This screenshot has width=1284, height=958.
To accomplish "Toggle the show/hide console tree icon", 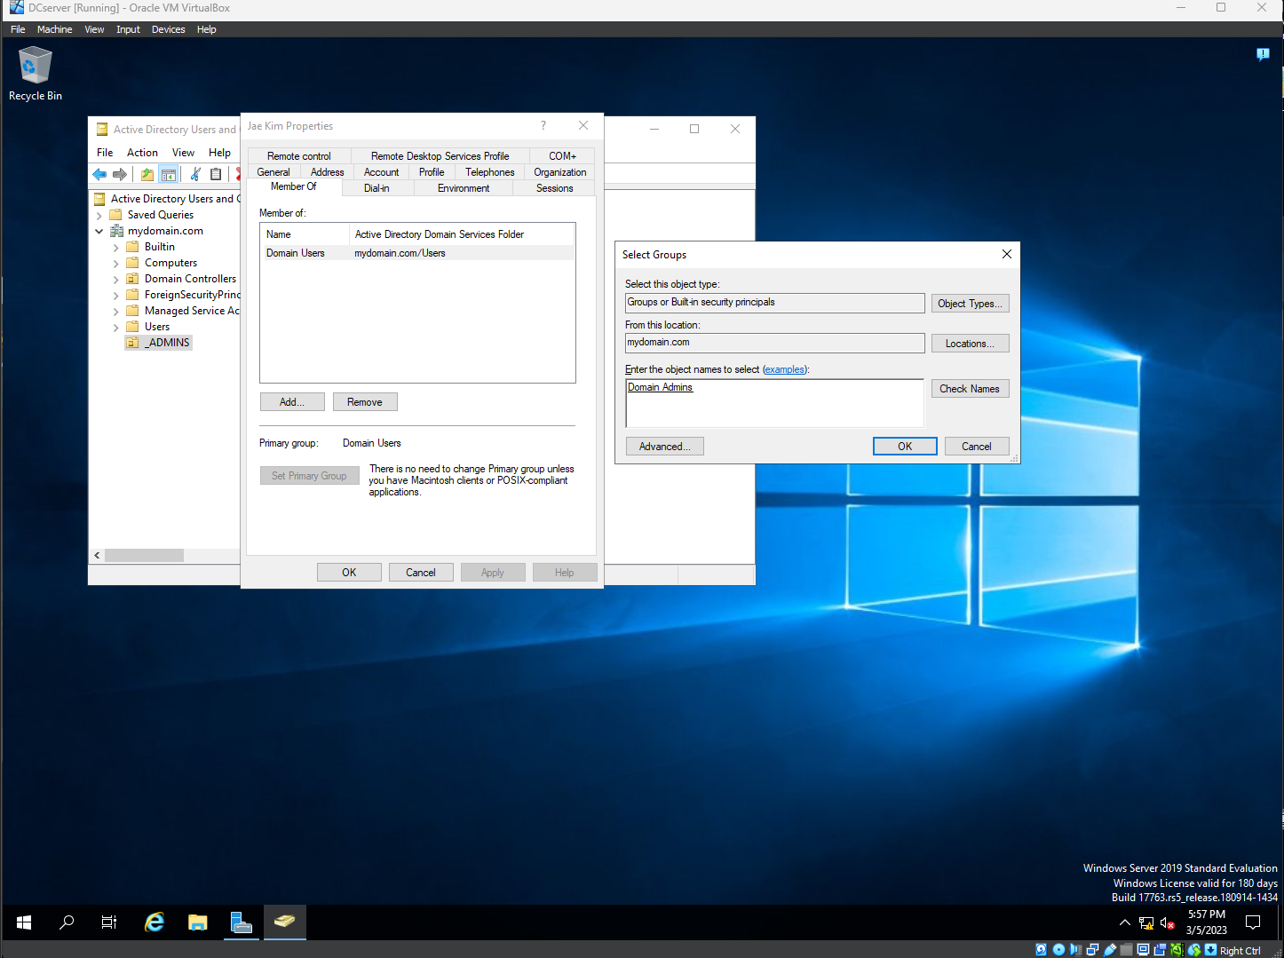I will [x=169, y=174].
